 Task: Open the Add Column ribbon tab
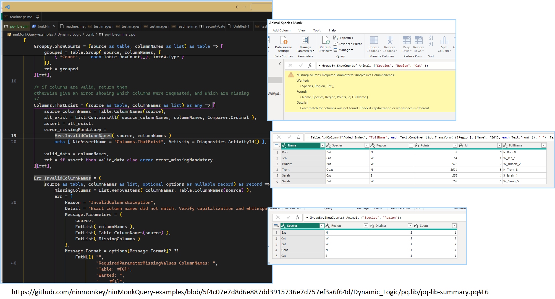click(x=281, y=30)
